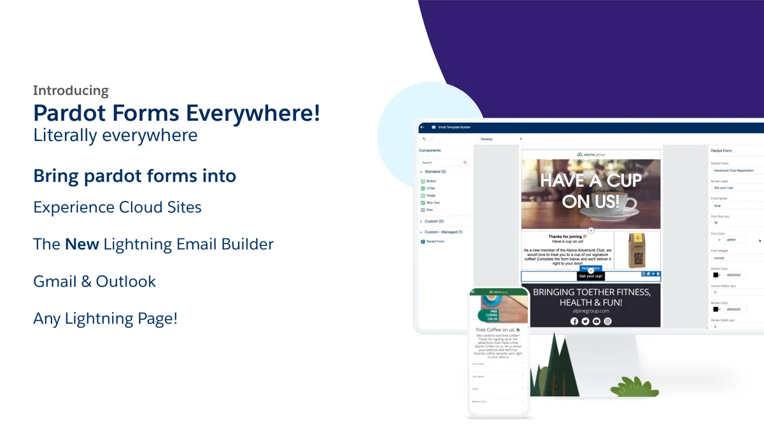Open the Adventure Club Registration form selector
This screenshot has width=764, height=429.
(737, 170)
